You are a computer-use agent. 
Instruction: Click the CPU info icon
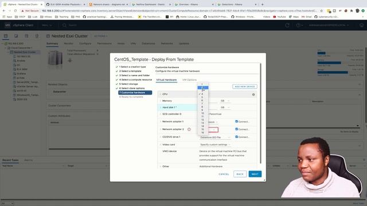[x=253, y=94]
